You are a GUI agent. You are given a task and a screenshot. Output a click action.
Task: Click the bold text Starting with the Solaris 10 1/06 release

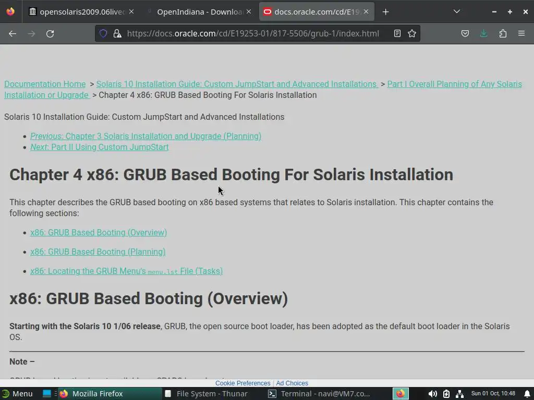pyautogui.click(x=85, y=326)
